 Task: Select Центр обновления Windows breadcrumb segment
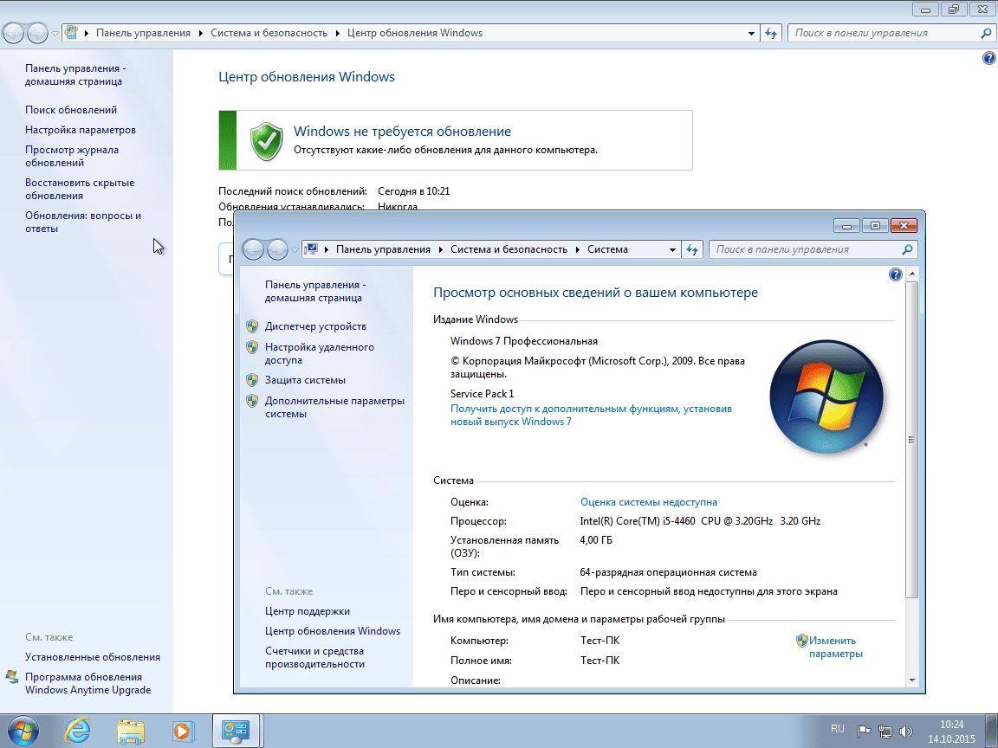(415, 33)
